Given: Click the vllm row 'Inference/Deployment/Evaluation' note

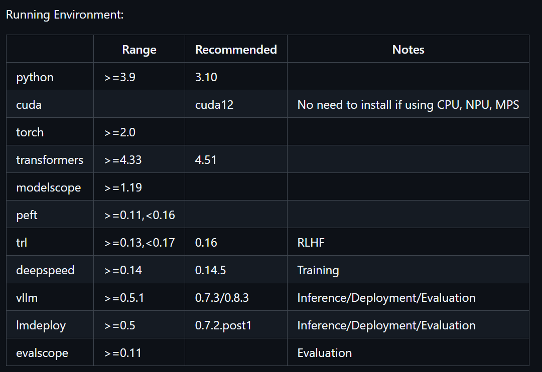Looking at the screenshot, I should 386,298.
